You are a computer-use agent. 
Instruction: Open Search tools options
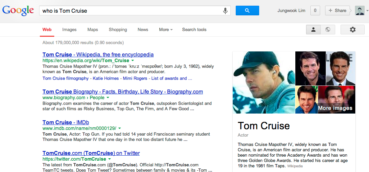[194, 30]
